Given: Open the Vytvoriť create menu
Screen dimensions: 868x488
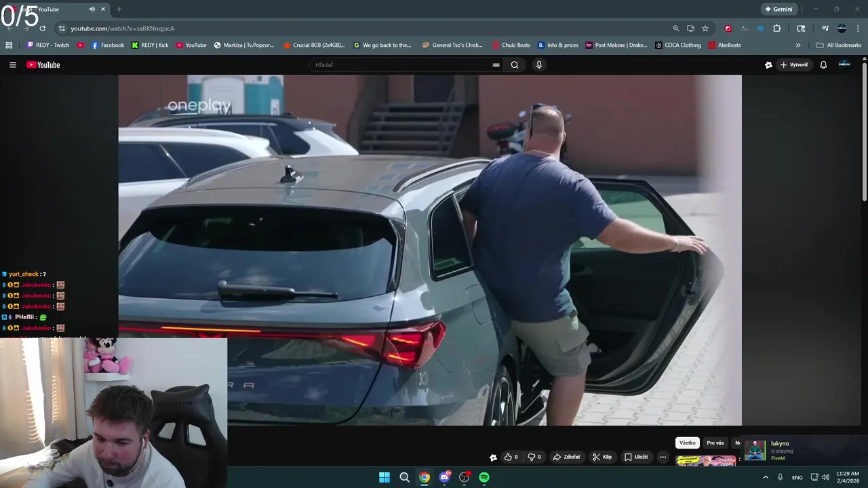Looking at the screenshot, I should pos(794,65).
